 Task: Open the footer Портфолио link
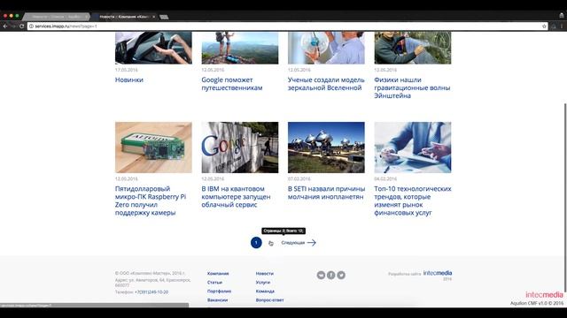(219, 291)
